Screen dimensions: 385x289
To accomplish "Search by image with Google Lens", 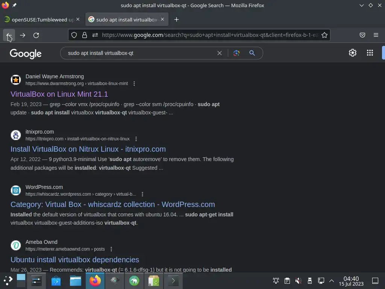I will (236, 53).
